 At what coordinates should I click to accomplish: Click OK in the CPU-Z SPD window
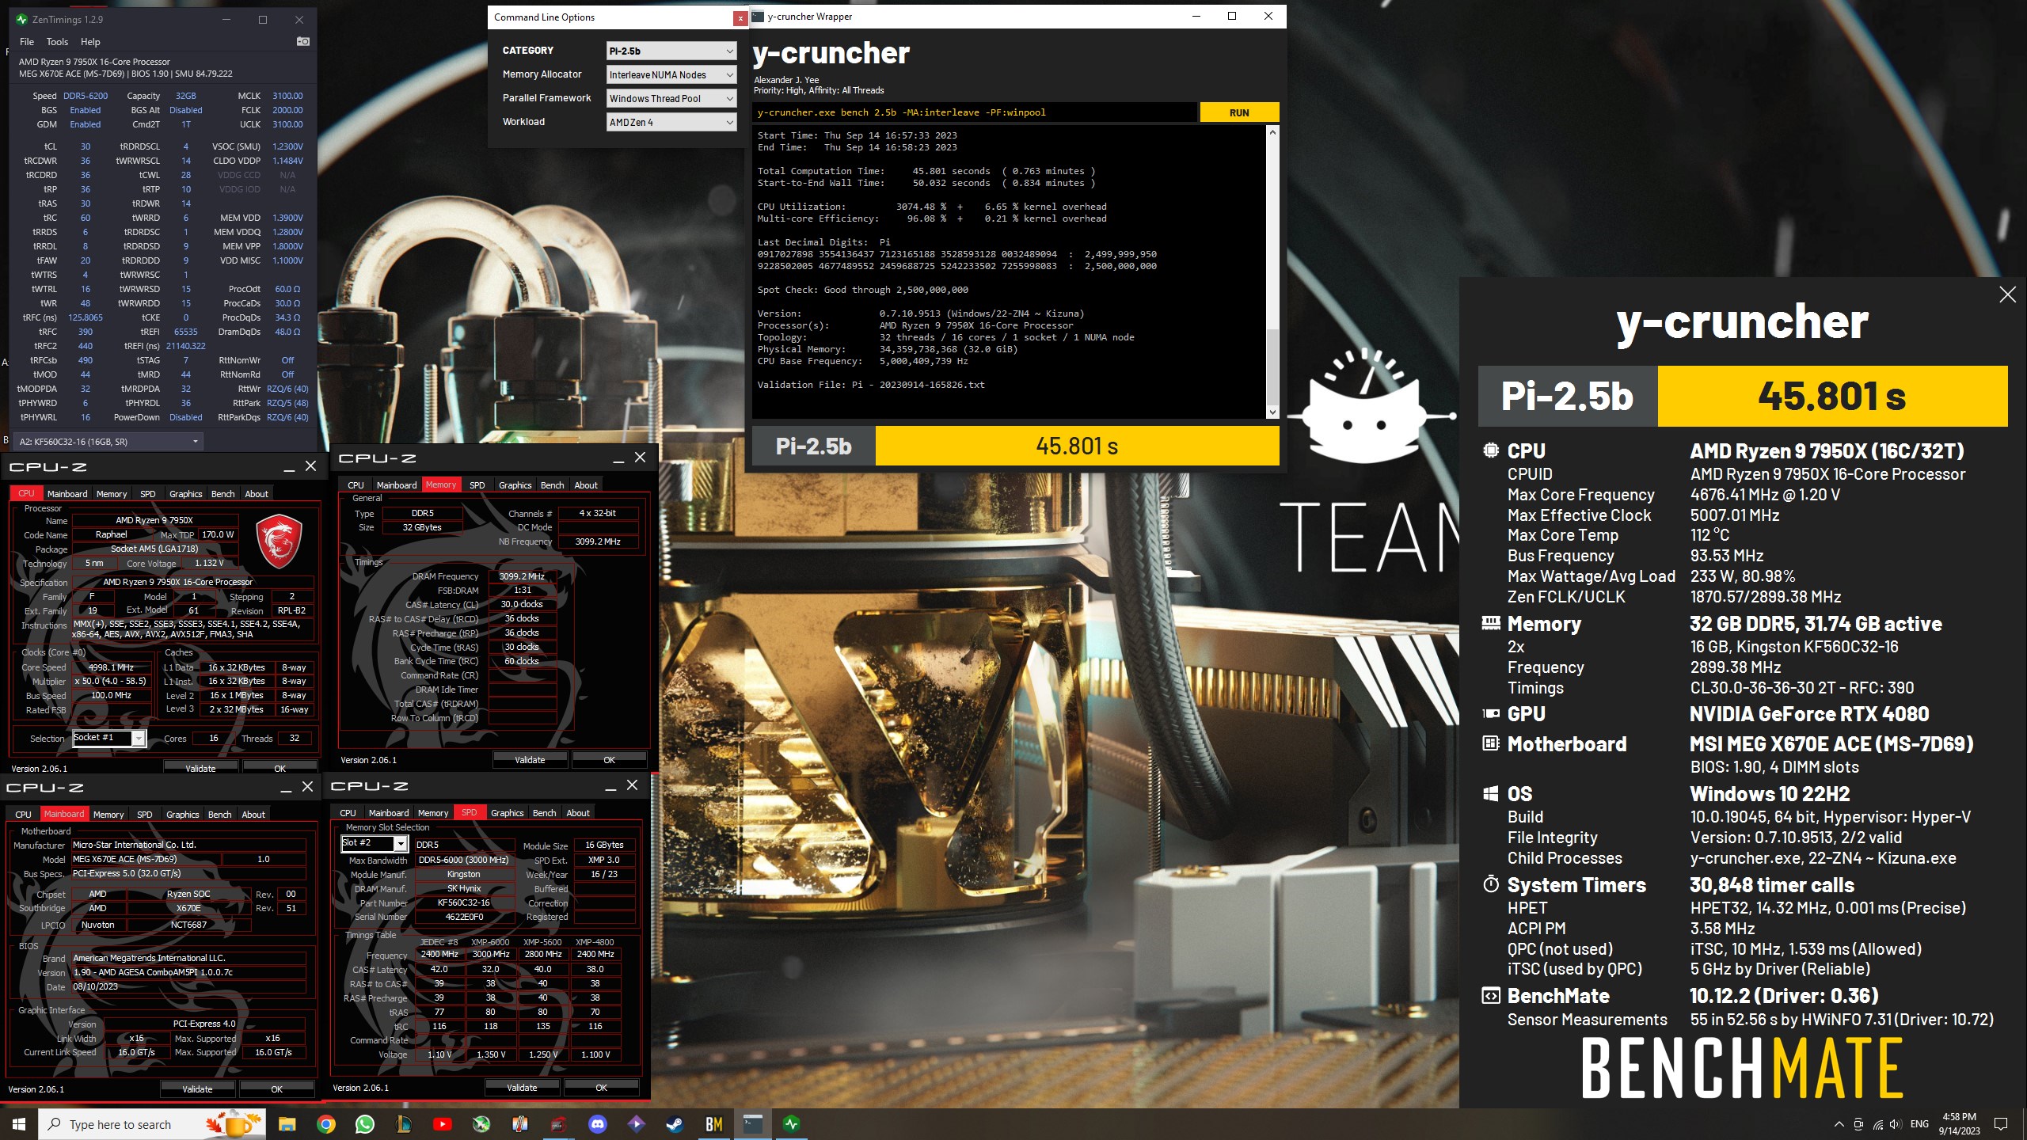click(601, 1088)
